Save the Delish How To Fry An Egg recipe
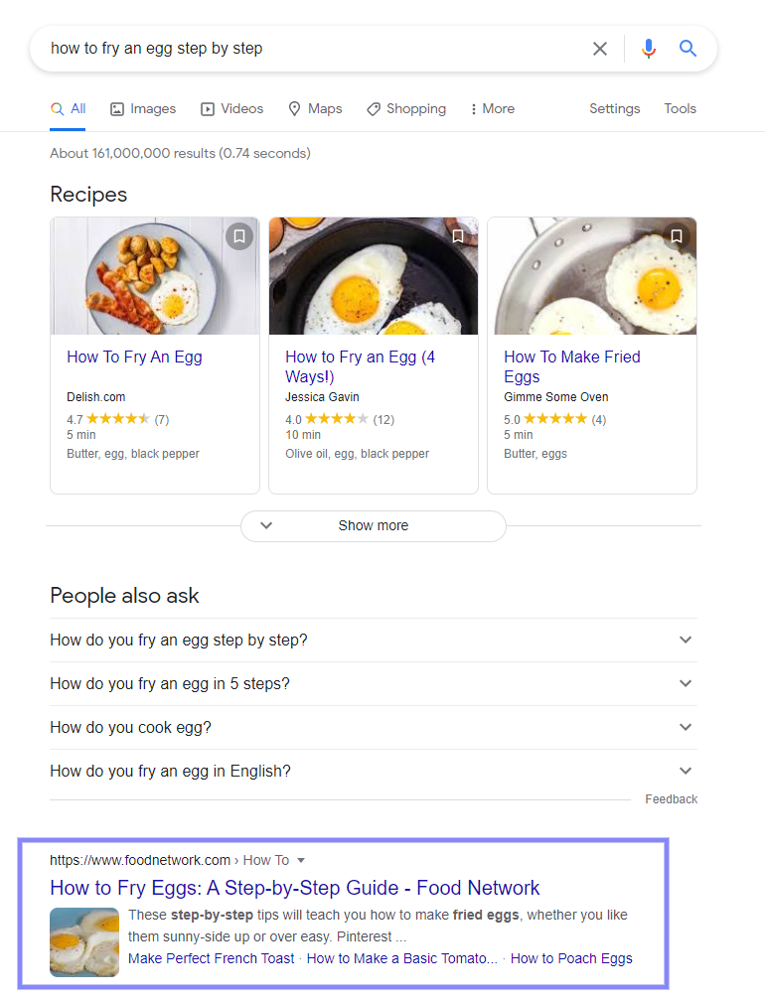Image resolution: width=765 pixels, height=1001 pixels. coord(238,236)
